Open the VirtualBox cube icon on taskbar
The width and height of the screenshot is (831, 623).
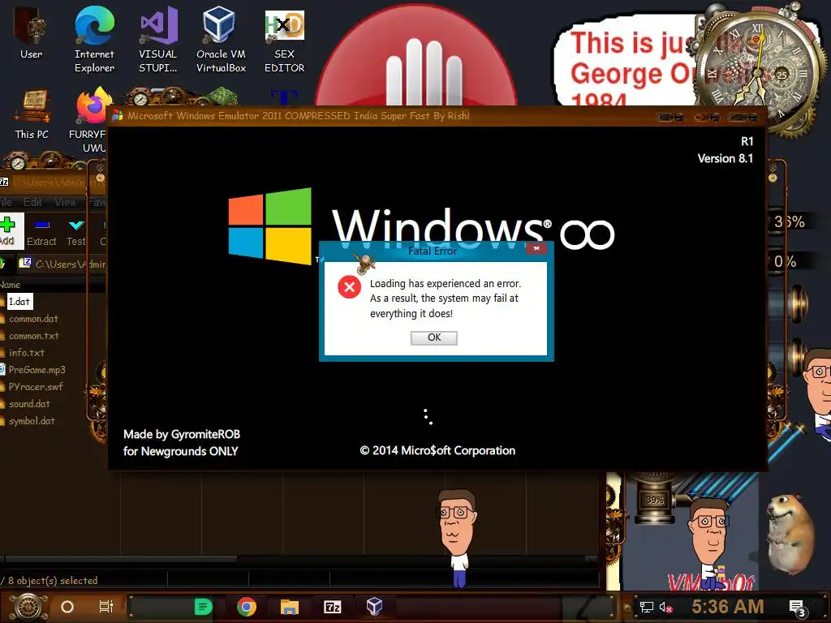coord(375,607)
